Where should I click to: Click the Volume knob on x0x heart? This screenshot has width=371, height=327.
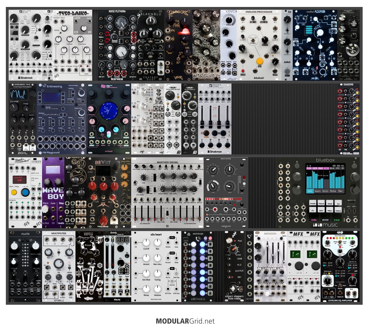pos(157,289)
